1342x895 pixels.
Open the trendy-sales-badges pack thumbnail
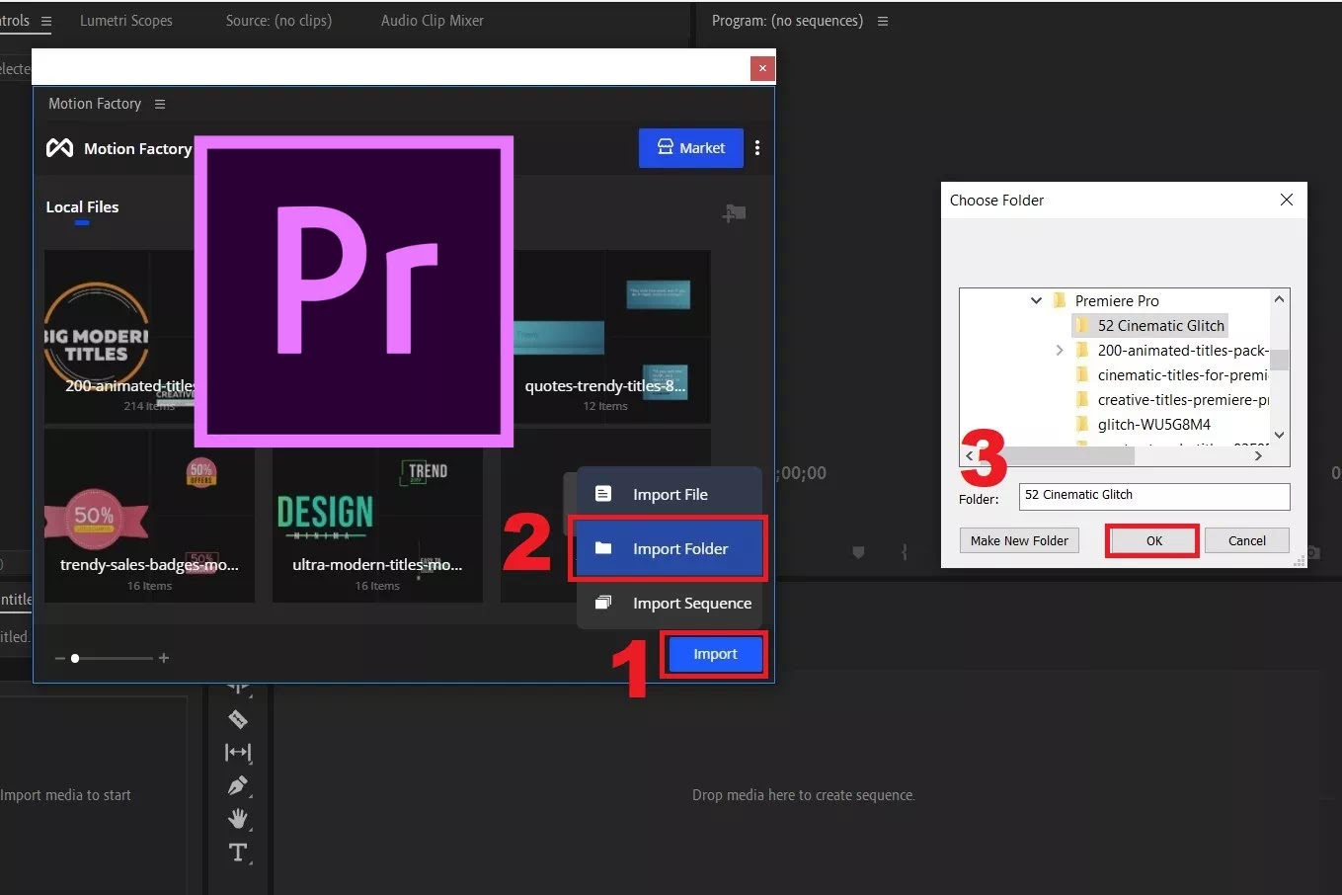(149, 517)
